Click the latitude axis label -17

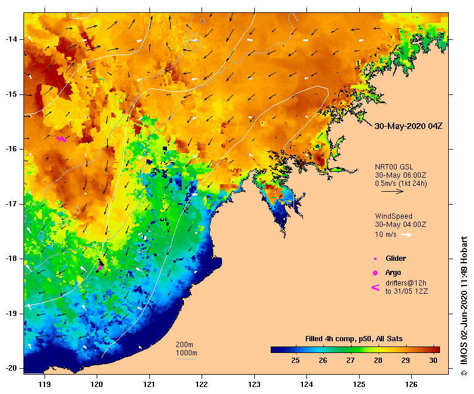11,204
